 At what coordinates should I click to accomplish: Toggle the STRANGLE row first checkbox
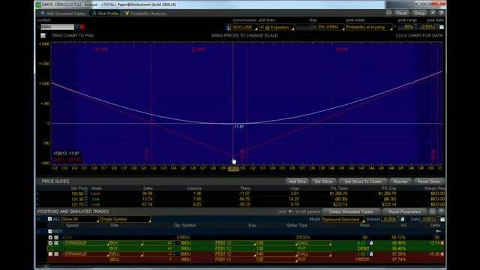(50, 254)
